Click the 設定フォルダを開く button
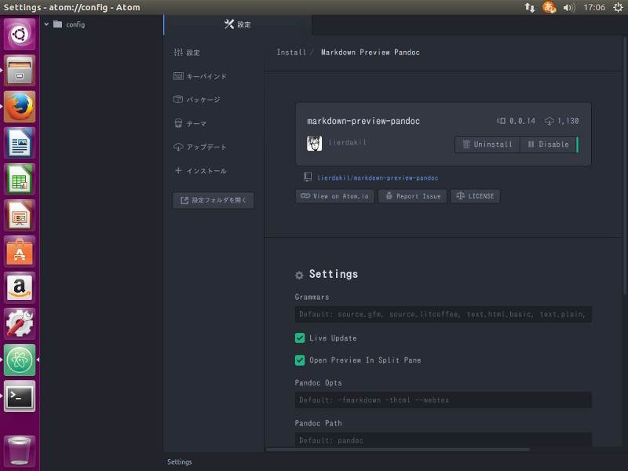628x471 pixels. 213,200
